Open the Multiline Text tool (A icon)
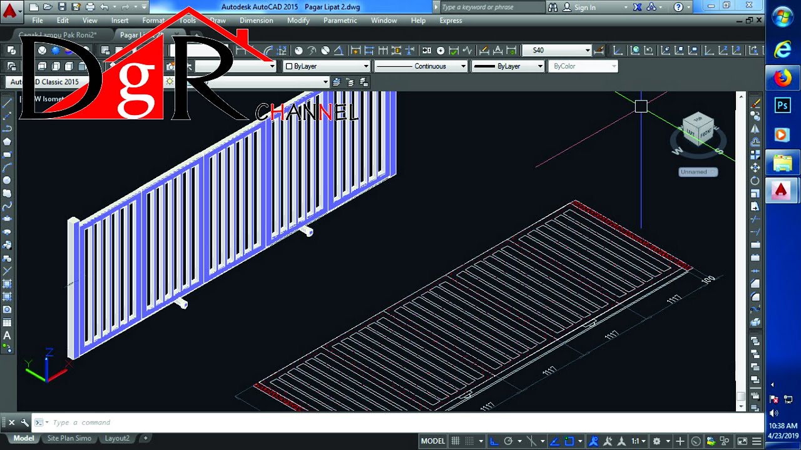The width and height of the screenshot is (801, 450). (7, 336)
